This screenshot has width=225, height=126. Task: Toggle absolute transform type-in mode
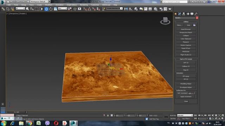coord(112,115)
